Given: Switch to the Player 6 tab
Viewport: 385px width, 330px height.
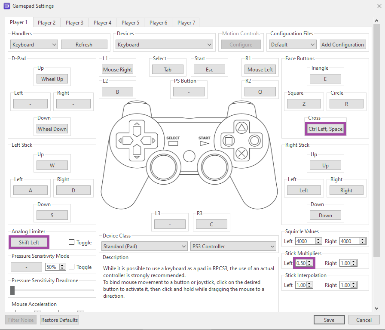Looking at the screenshot, I should click(x=159, y=23).
